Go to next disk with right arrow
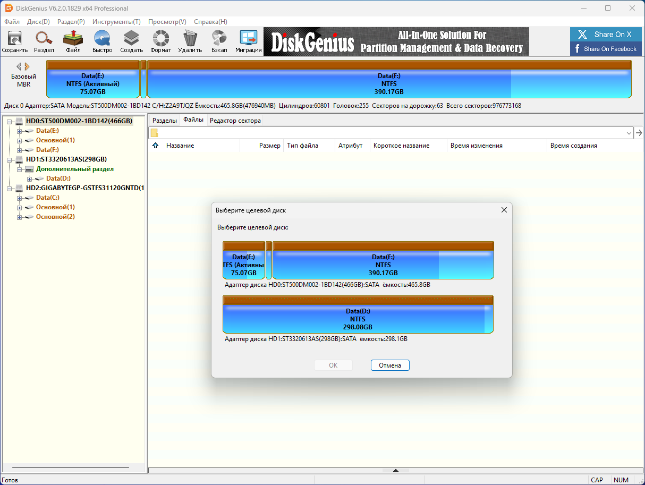This screenshot has width=645, height=485. [27, 66]
